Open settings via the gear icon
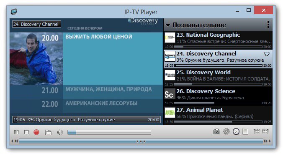Viewport: 283px width, 156px height. pos(226,131)
